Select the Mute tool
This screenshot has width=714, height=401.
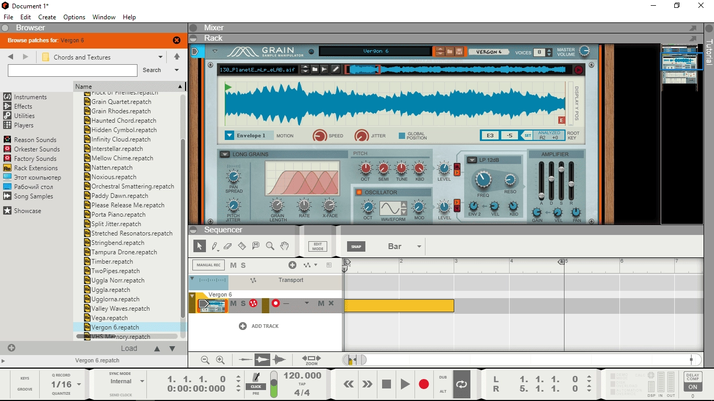256,246
